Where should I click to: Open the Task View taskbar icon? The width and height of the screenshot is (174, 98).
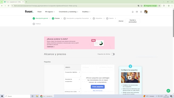tap(32, 96)
